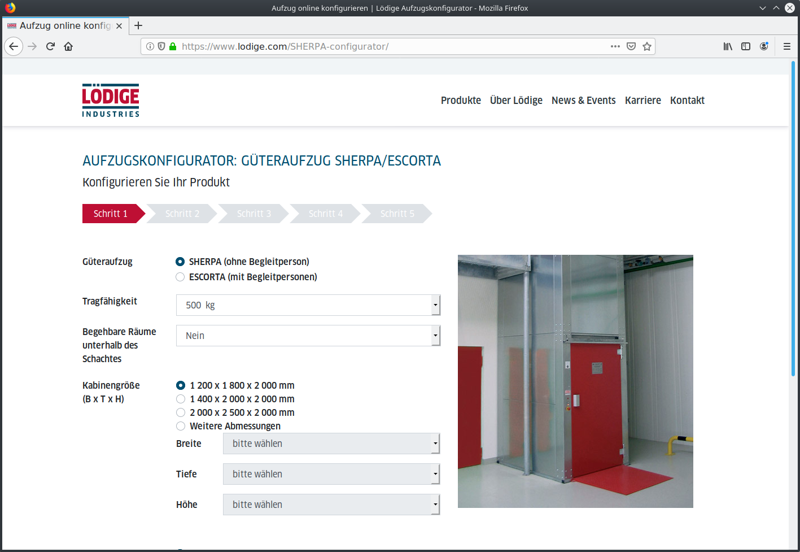
Task: Select the Schritt 1 step tab
Action: point(113,214)
